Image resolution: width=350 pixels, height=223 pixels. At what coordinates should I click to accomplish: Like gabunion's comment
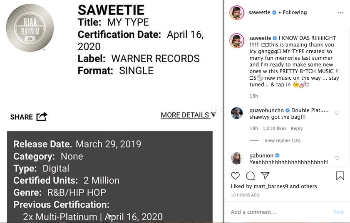[337, 158]
